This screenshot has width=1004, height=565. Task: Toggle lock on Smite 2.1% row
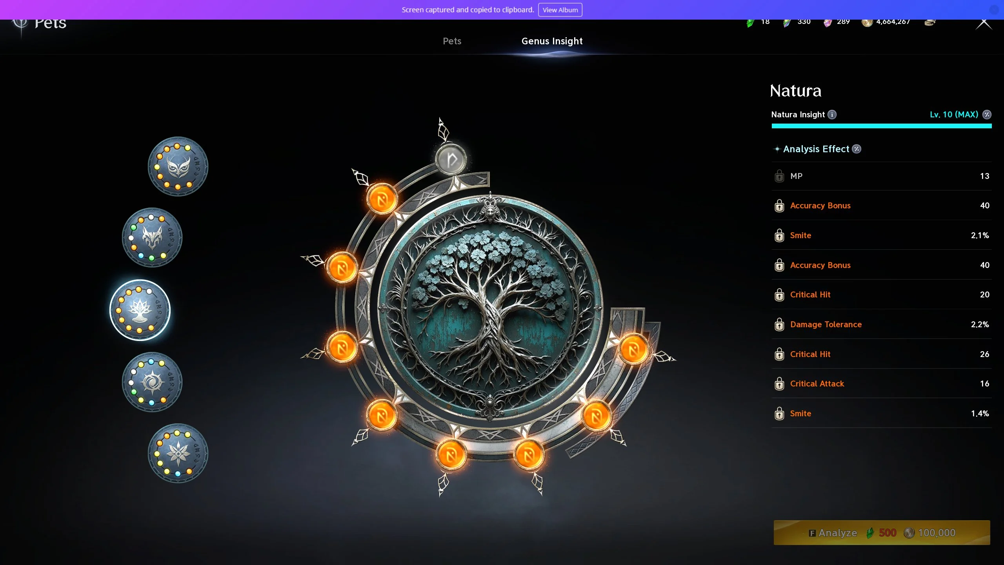point(779,235)
